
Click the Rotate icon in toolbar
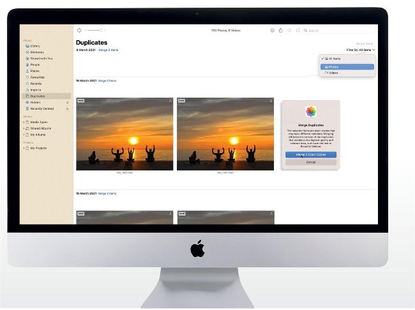[x=297, y=30]
